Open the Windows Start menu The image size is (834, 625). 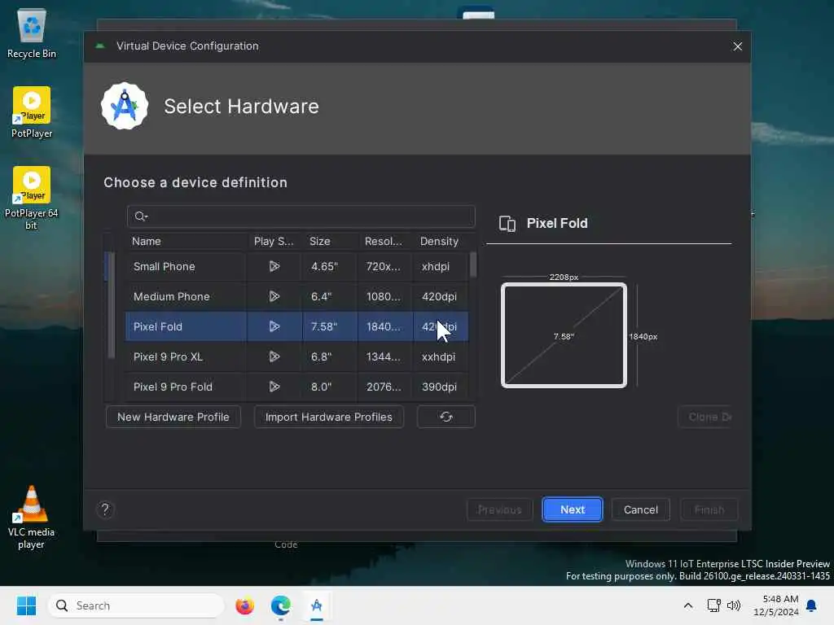pyautogui.click(x=26, y=605)
